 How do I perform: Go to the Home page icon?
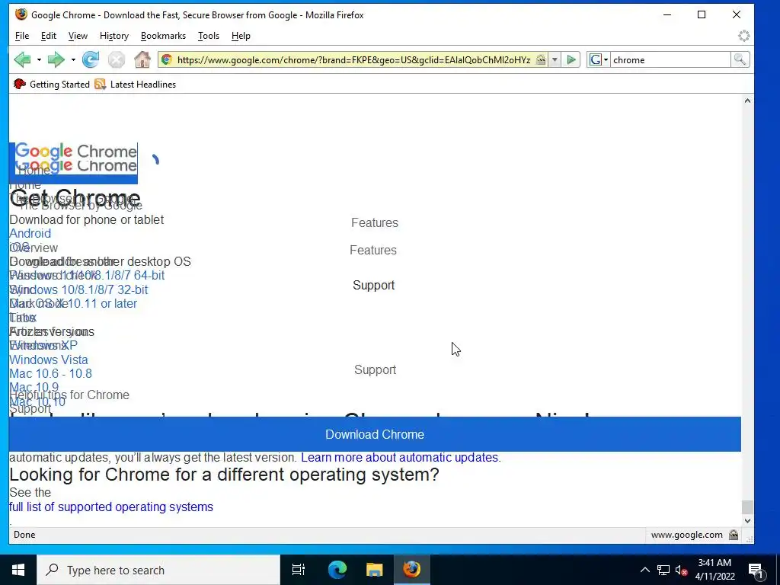142,59
